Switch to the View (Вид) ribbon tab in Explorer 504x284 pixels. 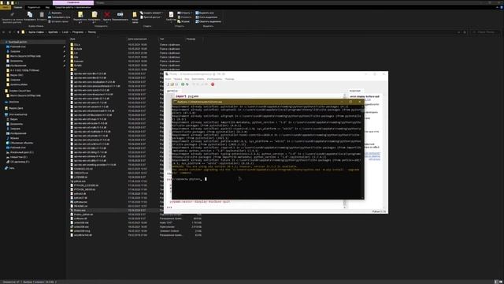coord(47,7)
